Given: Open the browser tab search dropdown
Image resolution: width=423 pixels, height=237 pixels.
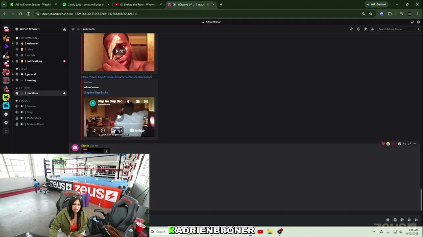Looking at the screenshot, I should point(5,5).
